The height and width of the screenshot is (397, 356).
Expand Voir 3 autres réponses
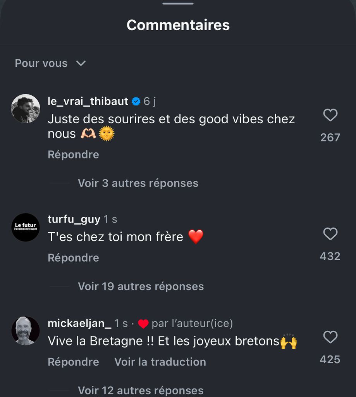click(138, 183)
